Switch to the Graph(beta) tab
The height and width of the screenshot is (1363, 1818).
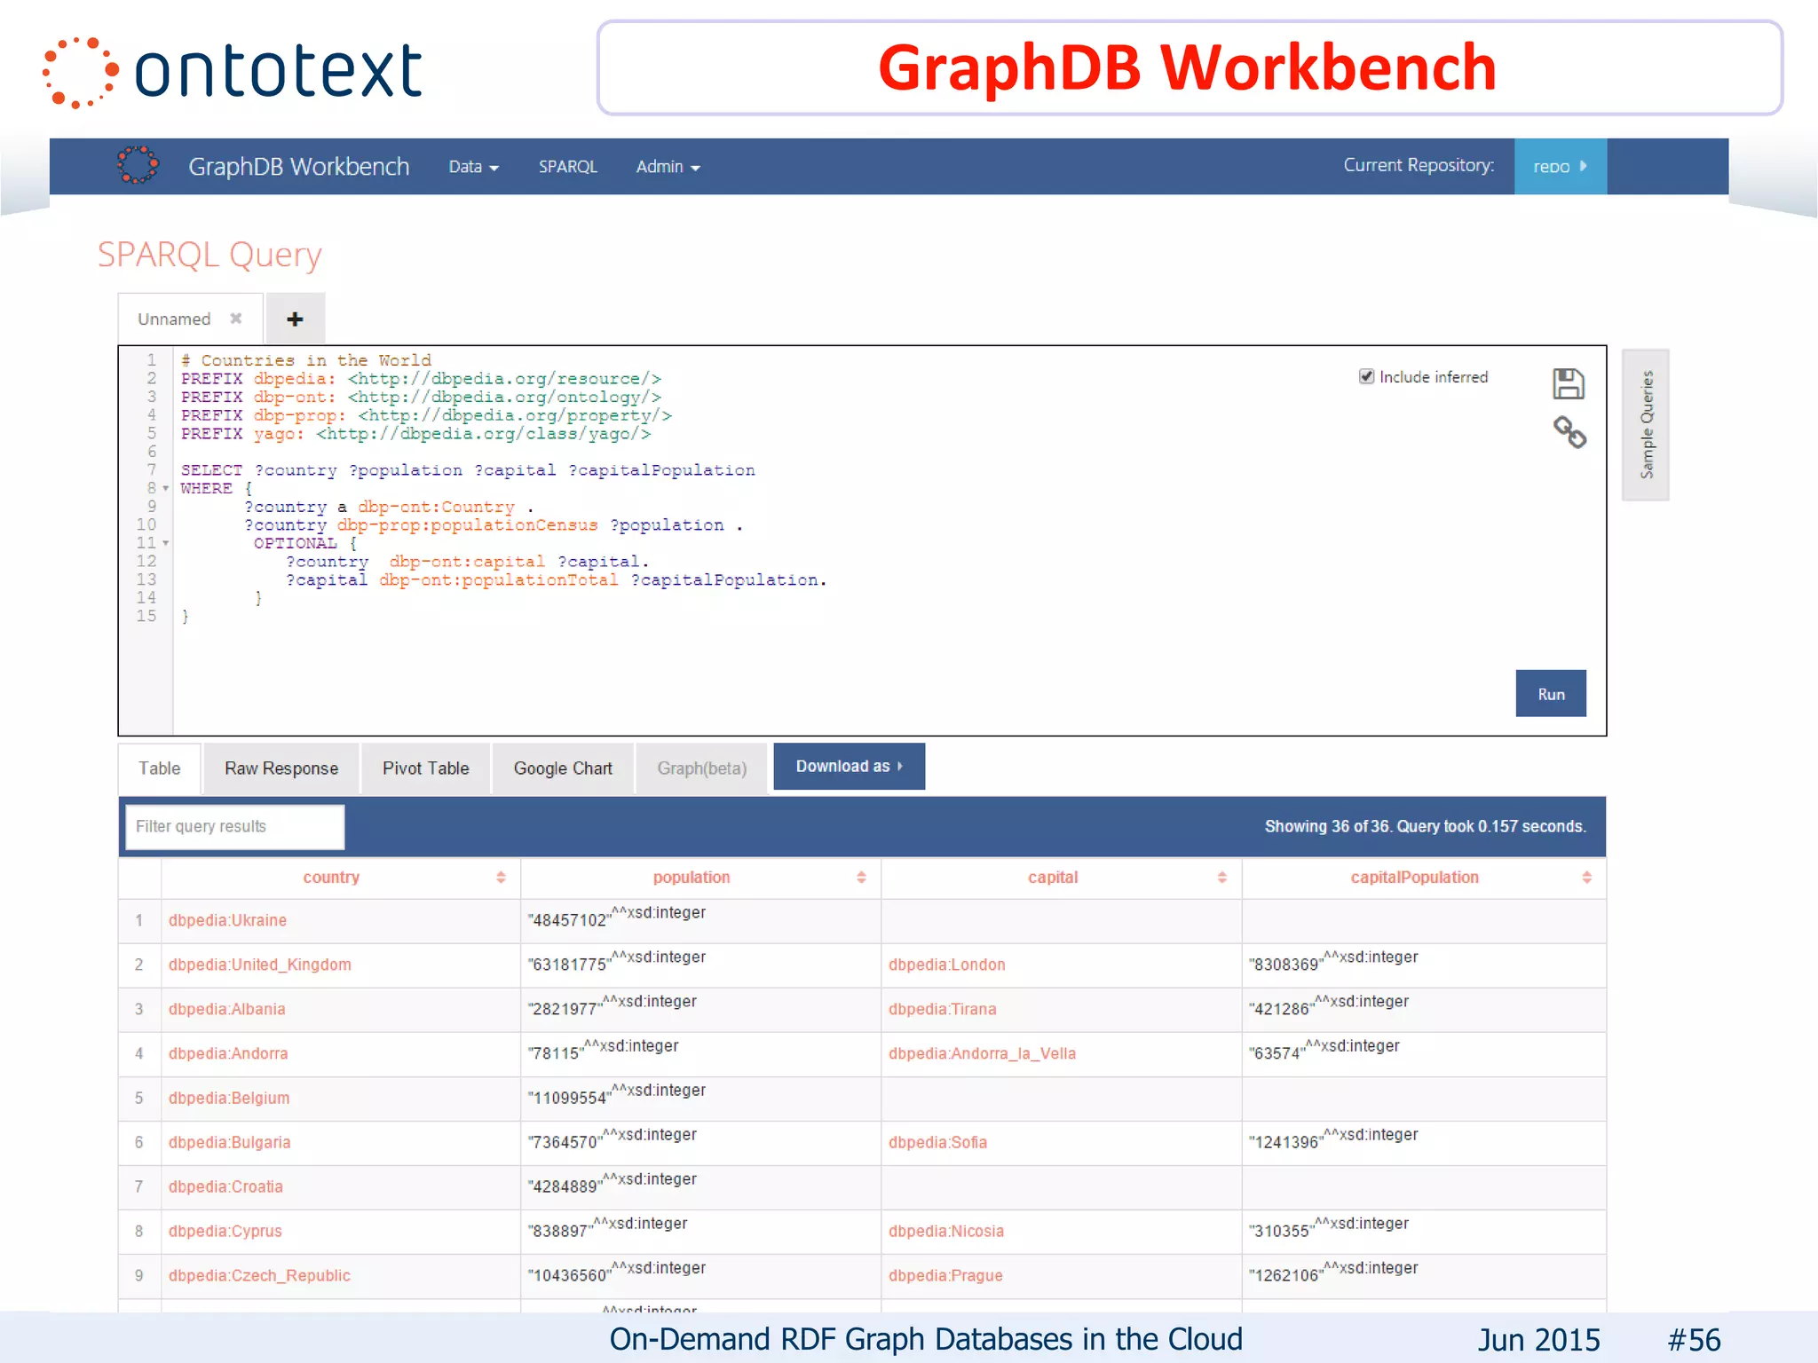[701, 768]
